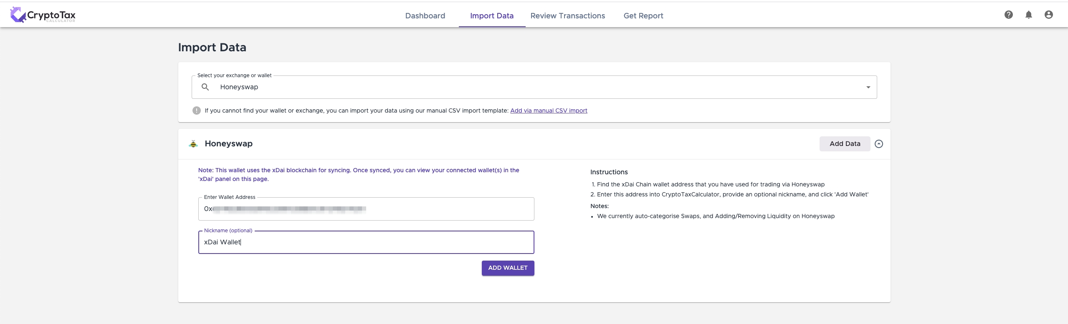Focus the Enter Wallet Address field
The height and width of the screenshot is (324, 1068).
coord(366,209)
